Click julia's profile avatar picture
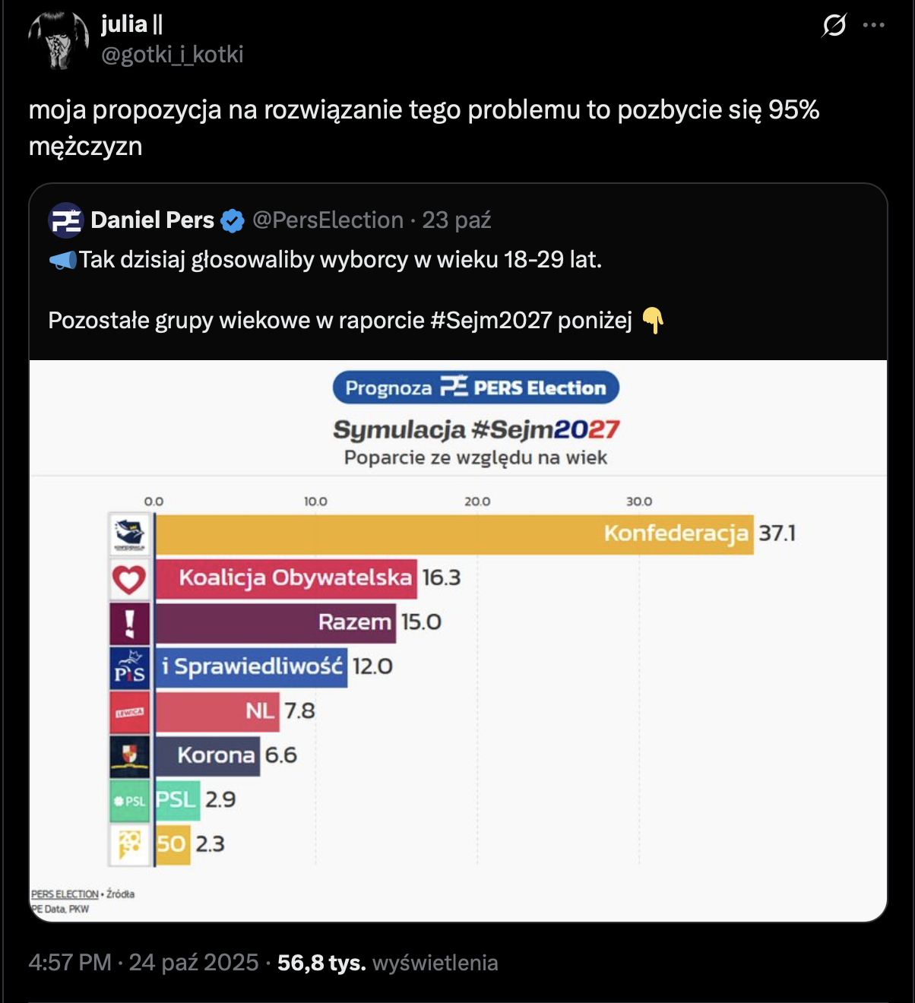The image size is (915, 1003). 59,40
